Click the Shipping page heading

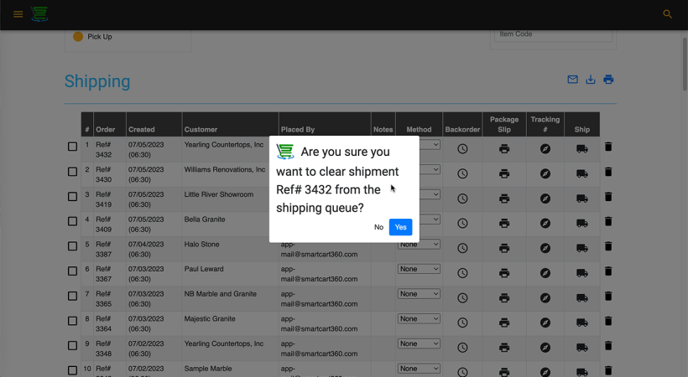[x=97, y=81]
